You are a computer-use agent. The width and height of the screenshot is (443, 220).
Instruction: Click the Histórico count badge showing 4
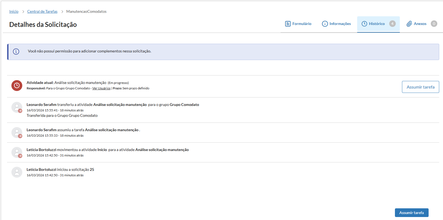tap(392, 24)
